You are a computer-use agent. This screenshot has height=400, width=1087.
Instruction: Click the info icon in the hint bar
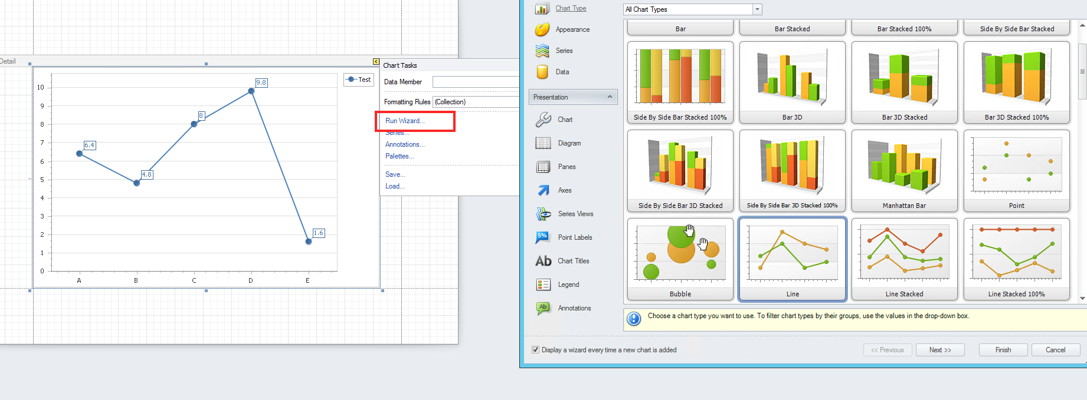tap(634, 319)
